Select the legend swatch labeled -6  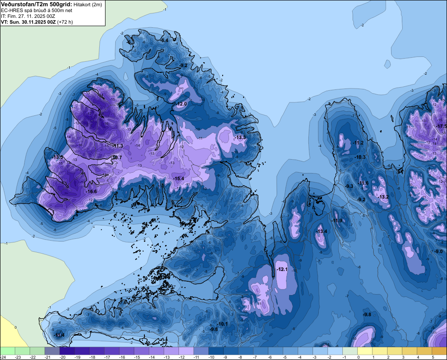coord(275,351)
